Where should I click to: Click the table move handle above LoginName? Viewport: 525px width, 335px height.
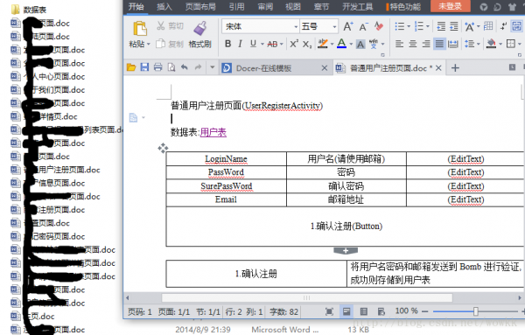tap(163, 148)
